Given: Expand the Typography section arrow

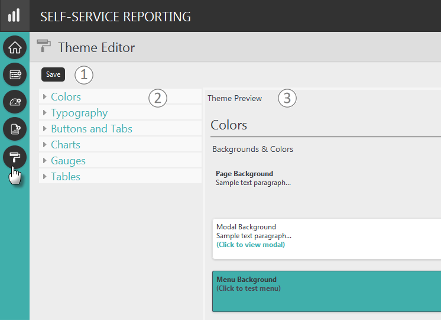Looking at the screenshot, I should 44,113.
